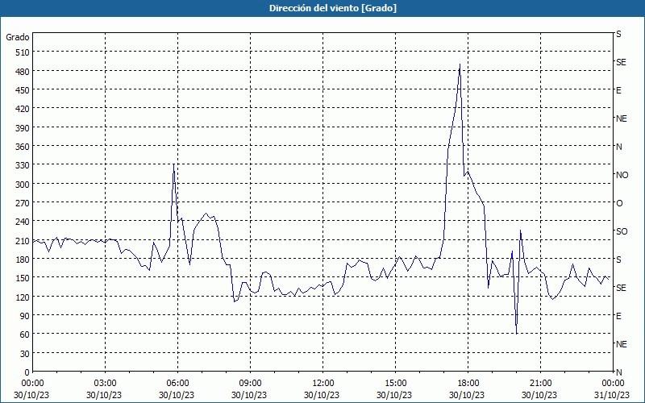Click the lowest dip of the line near 60 degrees
This screenshot has width=645, height=403.
point(516,334)
